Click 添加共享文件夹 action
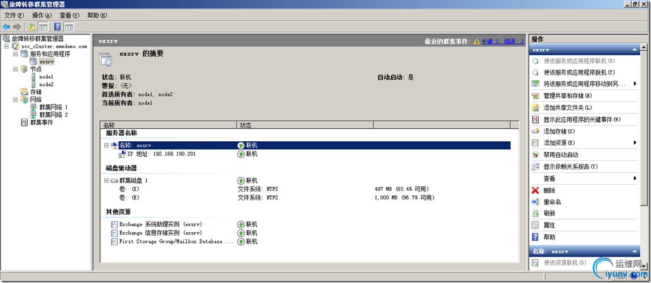 click(x=568, y=108)
